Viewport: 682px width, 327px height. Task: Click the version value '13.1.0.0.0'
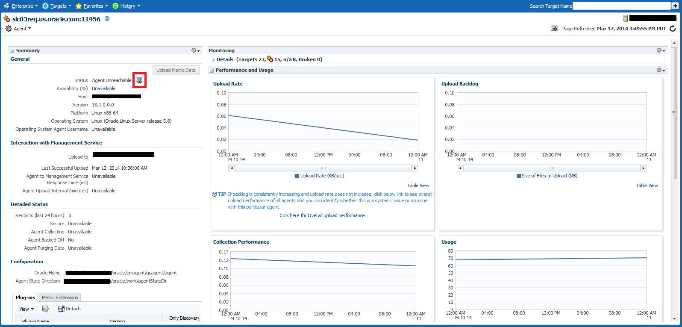point(103,105)
